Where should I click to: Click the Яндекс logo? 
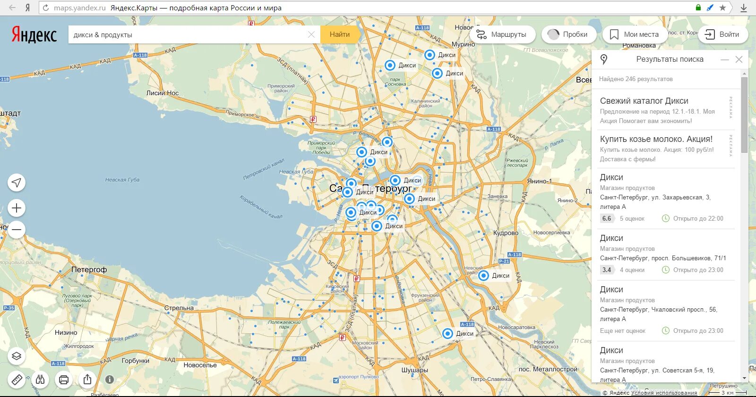click(34, 35)
